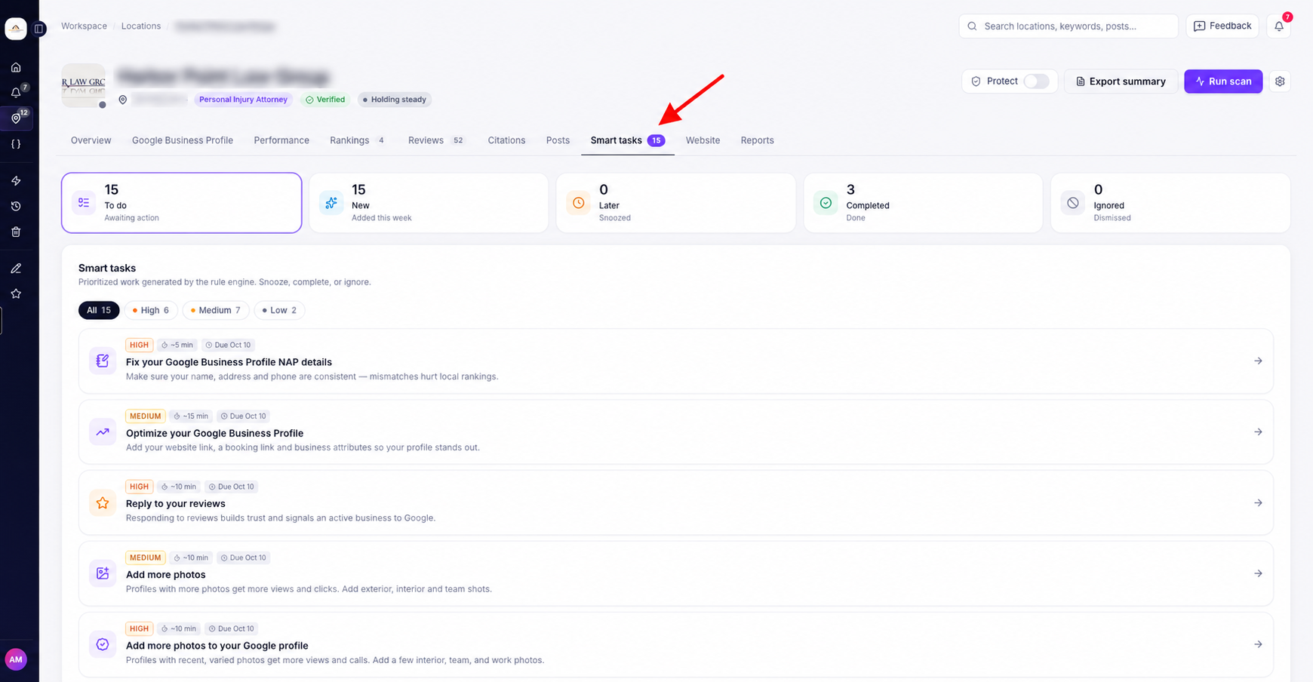Click the pencil edit icon in sidebar
This screenshot has width=1313, height=682.
(16, 268)
